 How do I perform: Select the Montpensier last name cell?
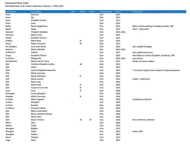(11, 61)
